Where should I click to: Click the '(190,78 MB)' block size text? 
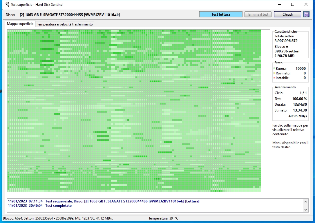(x=285, y=56)
